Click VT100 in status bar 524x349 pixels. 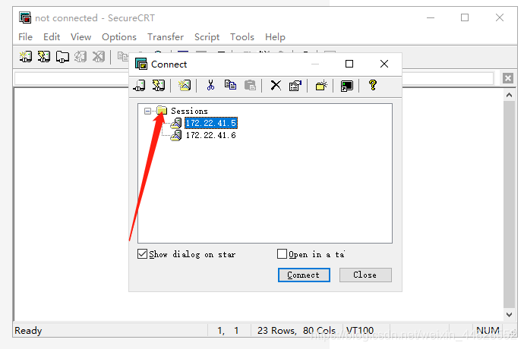[359, 330]
